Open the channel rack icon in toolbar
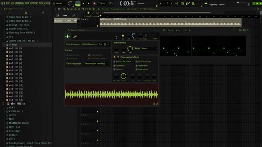This screenshot has width=262, height=147. (x=182, y=4)
